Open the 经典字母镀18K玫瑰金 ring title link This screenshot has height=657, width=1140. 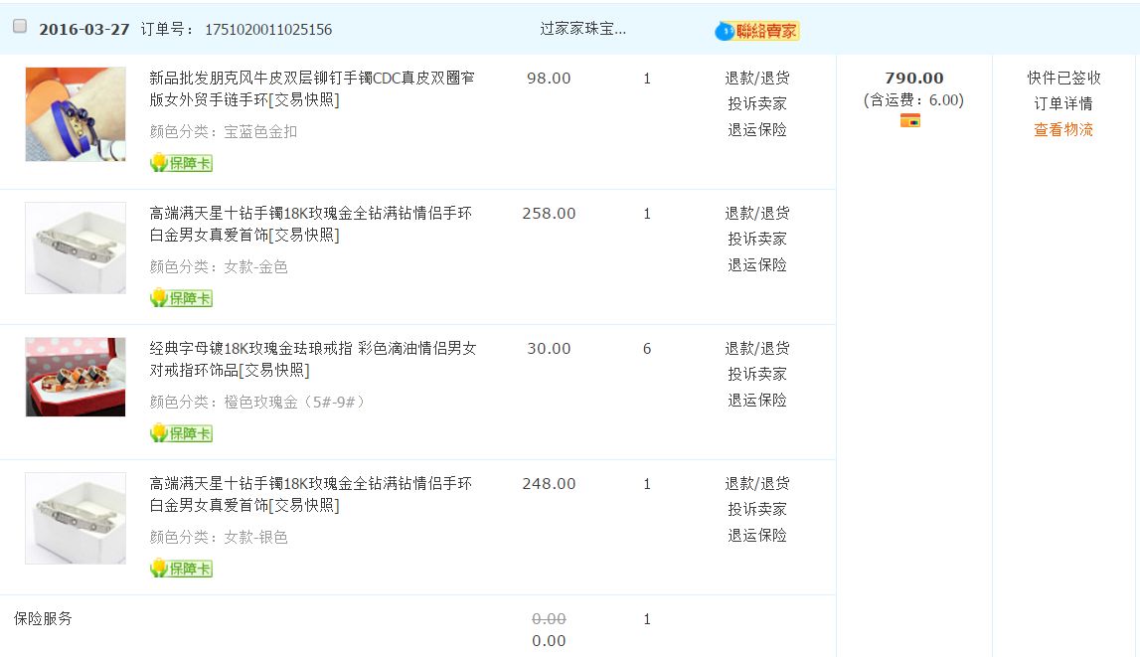(313, 359)
